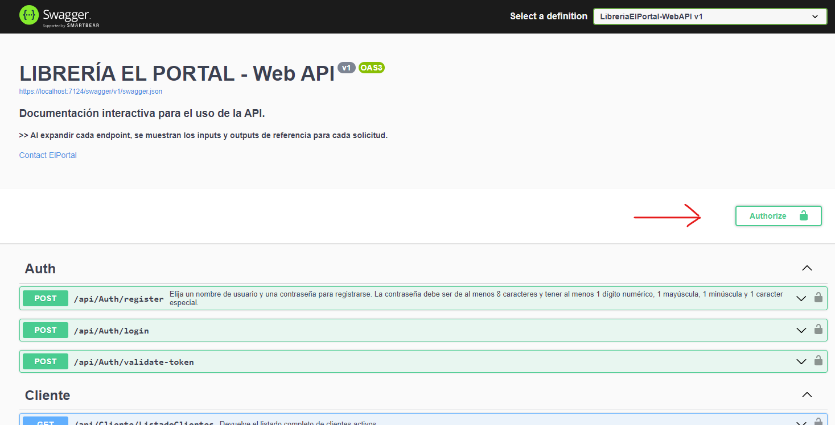Click the POST badge for login
This screenshot has height=425, width=835.
46,330
